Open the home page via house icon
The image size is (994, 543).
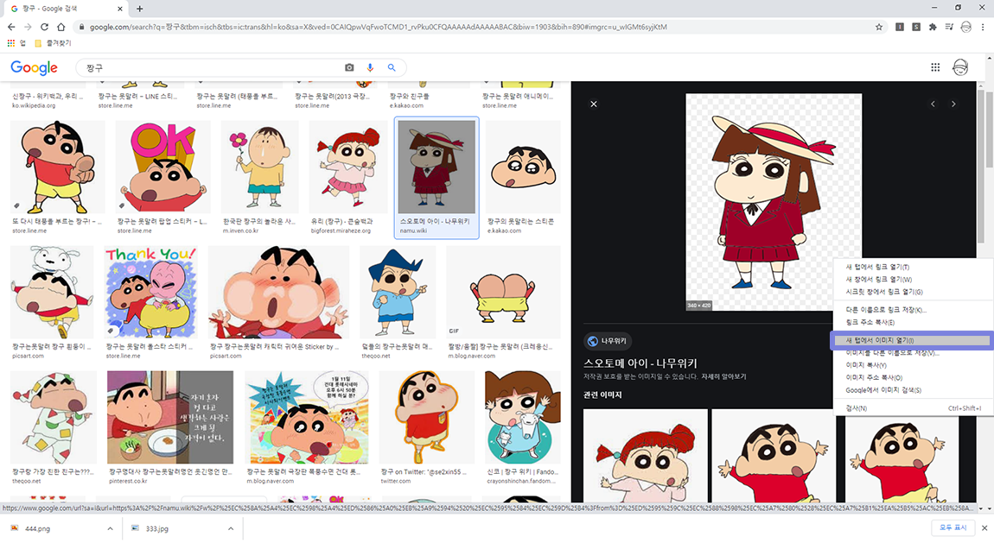tap(61, 27)
